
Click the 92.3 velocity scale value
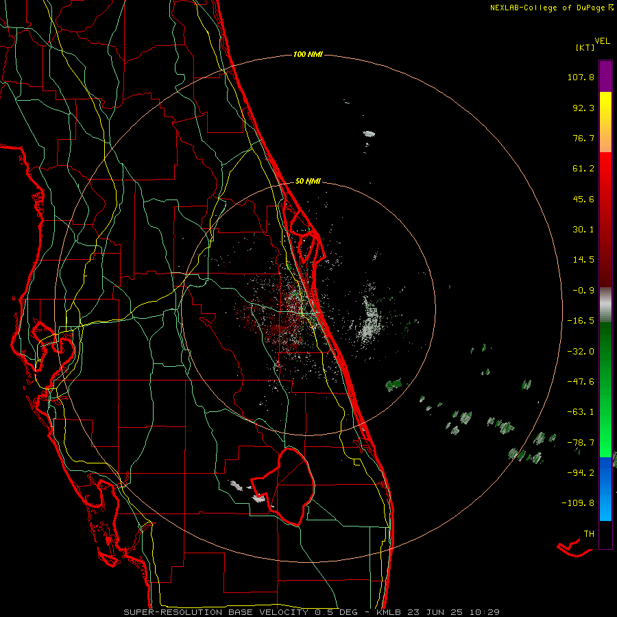583,108
